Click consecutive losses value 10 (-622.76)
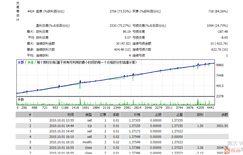 [219, 44]
